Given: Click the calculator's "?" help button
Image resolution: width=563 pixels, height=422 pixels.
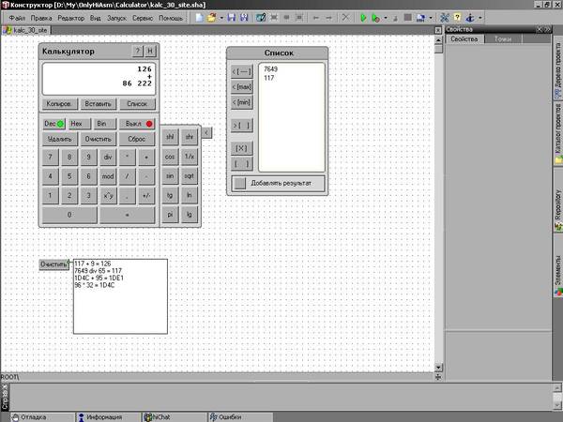Looking at the screenshot, I should (x=137, y=52).
